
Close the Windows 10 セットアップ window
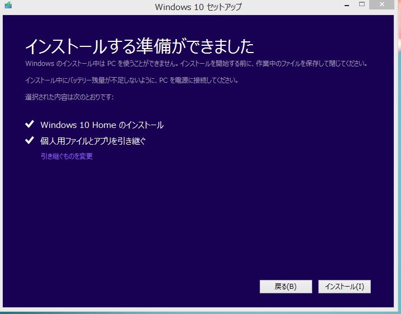pos(381,4)
